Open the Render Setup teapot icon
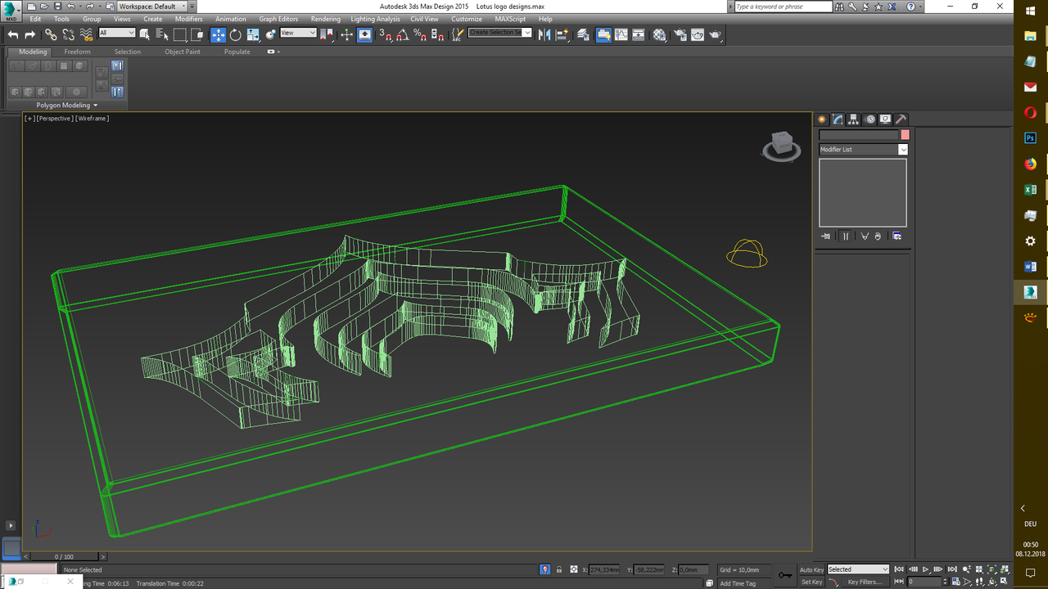The height and width of the screenshot is (589, 1048). click(x=680, y=34)
